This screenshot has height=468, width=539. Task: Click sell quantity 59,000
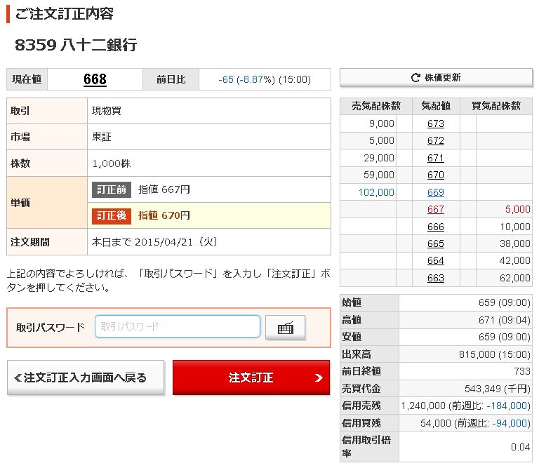tap(379, 175)
